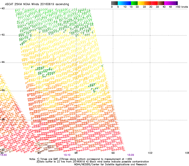189x166 pixels.
Task: Click the 102 longitude label
Action: point(150,153)
